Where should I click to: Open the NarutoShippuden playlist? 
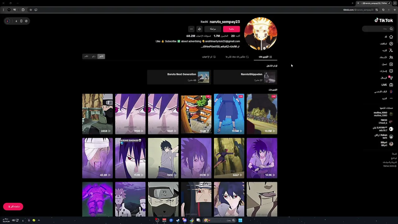point(245,77)
